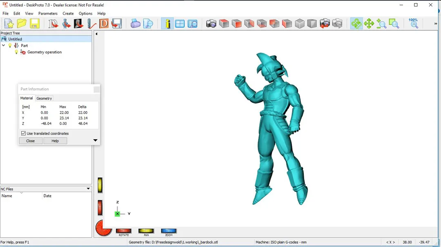The width and height of the screenshot is (441, 247).
Task: Reset to default view with the camera icon
Action: click(211, 24)
